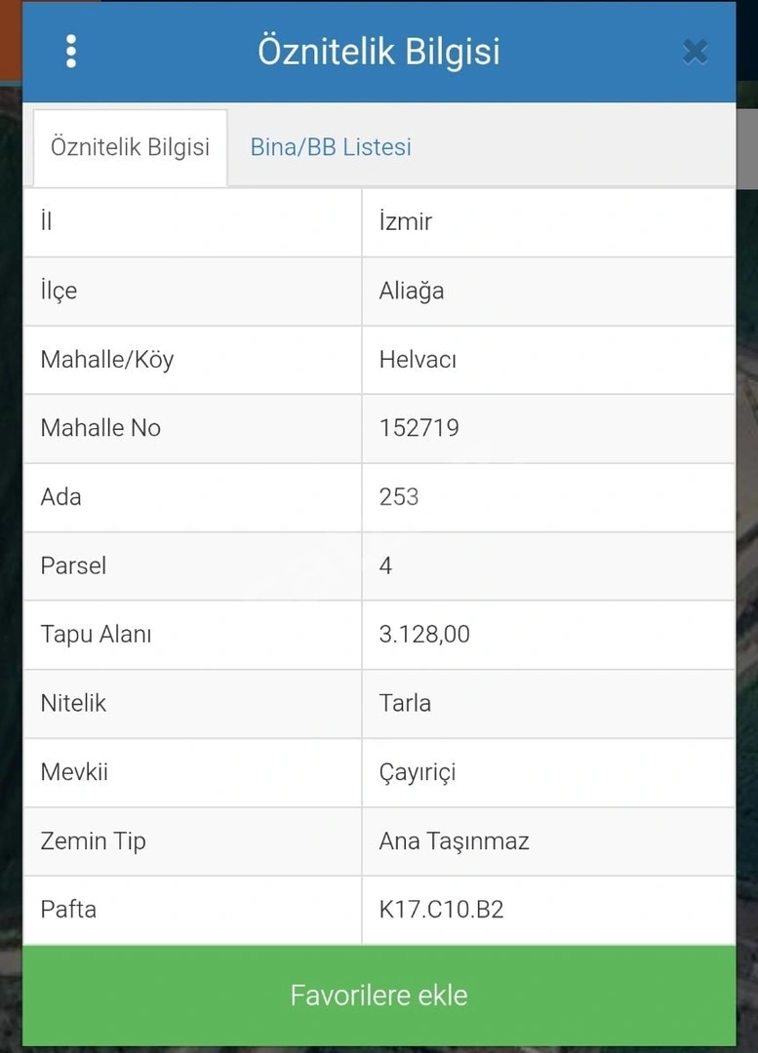Click the Nitelik value Tarla
This screenshot has height=1053, width=758.
405,703
